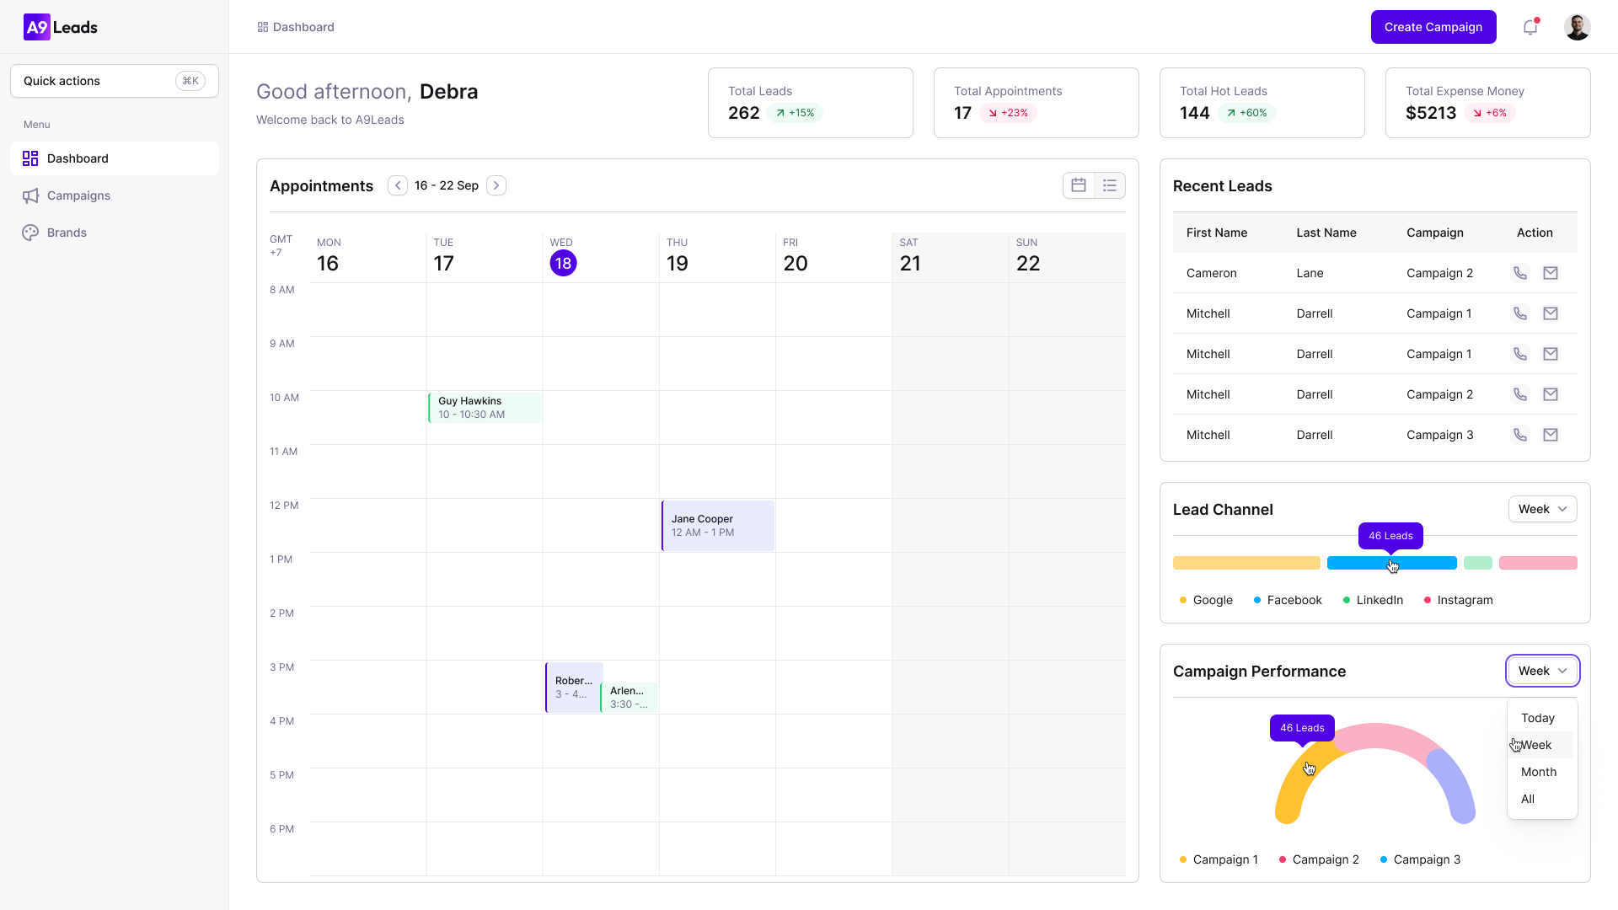Switch appointments to list view

click(1110, 185)
